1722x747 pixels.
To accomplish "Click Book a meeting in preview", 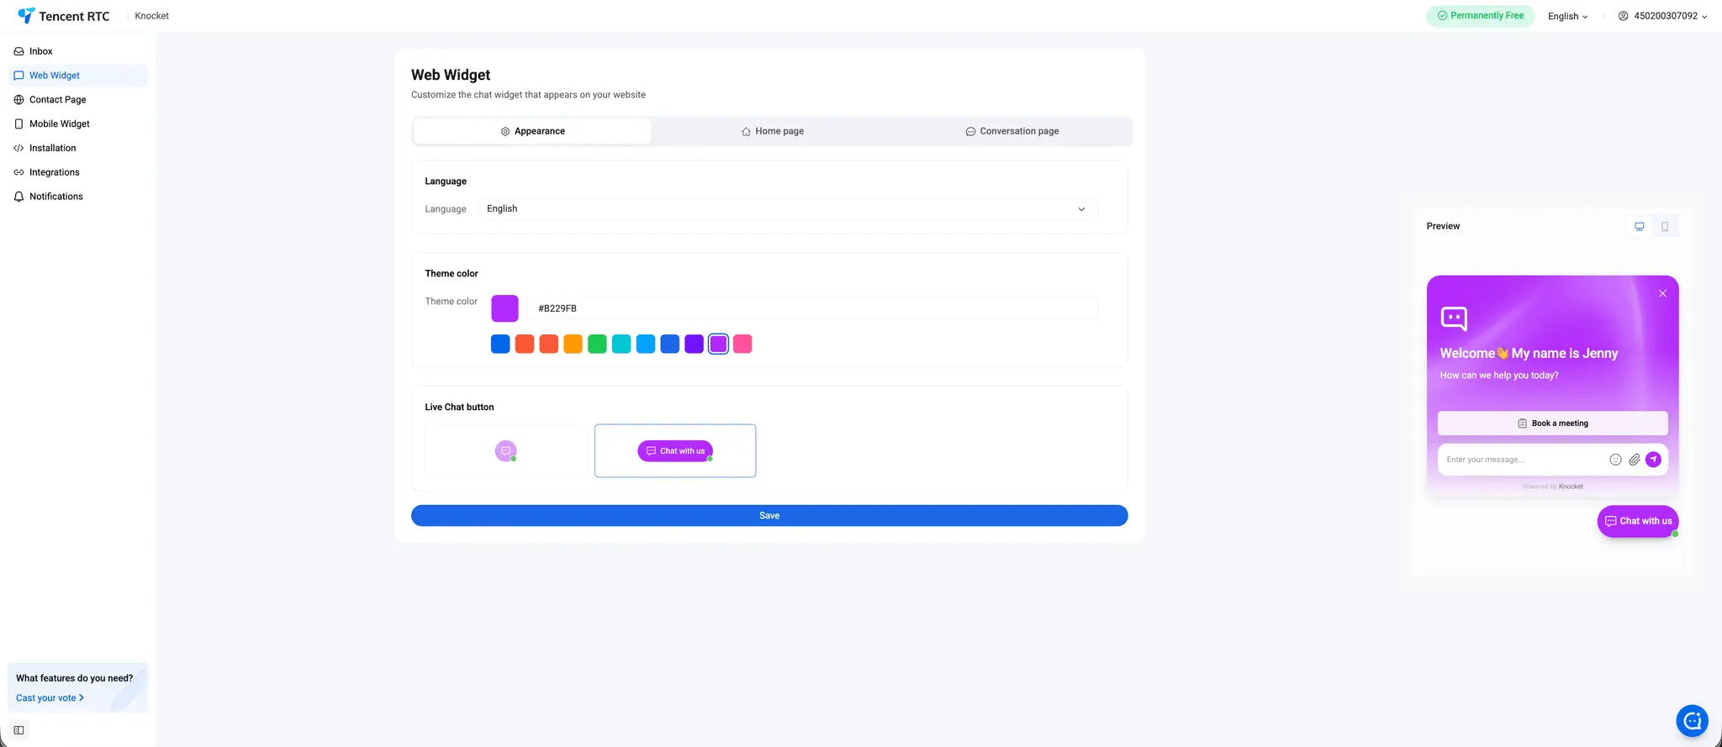I will [x=1552, y=423].
